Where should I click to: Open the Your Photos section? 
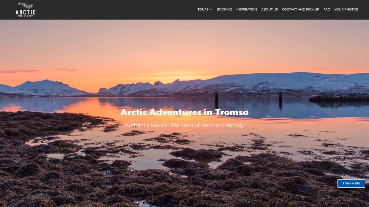346,10
